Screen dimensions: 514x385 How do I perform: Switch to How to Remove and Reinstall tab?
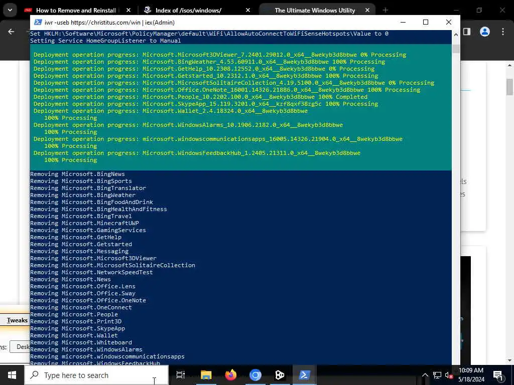(76, 11)
